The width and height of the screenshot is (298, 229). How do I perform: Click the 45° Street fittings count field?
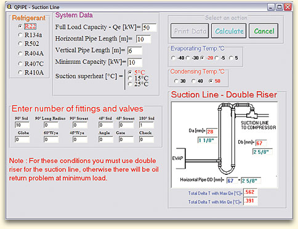pyautogui.click(x=126, y=125)
